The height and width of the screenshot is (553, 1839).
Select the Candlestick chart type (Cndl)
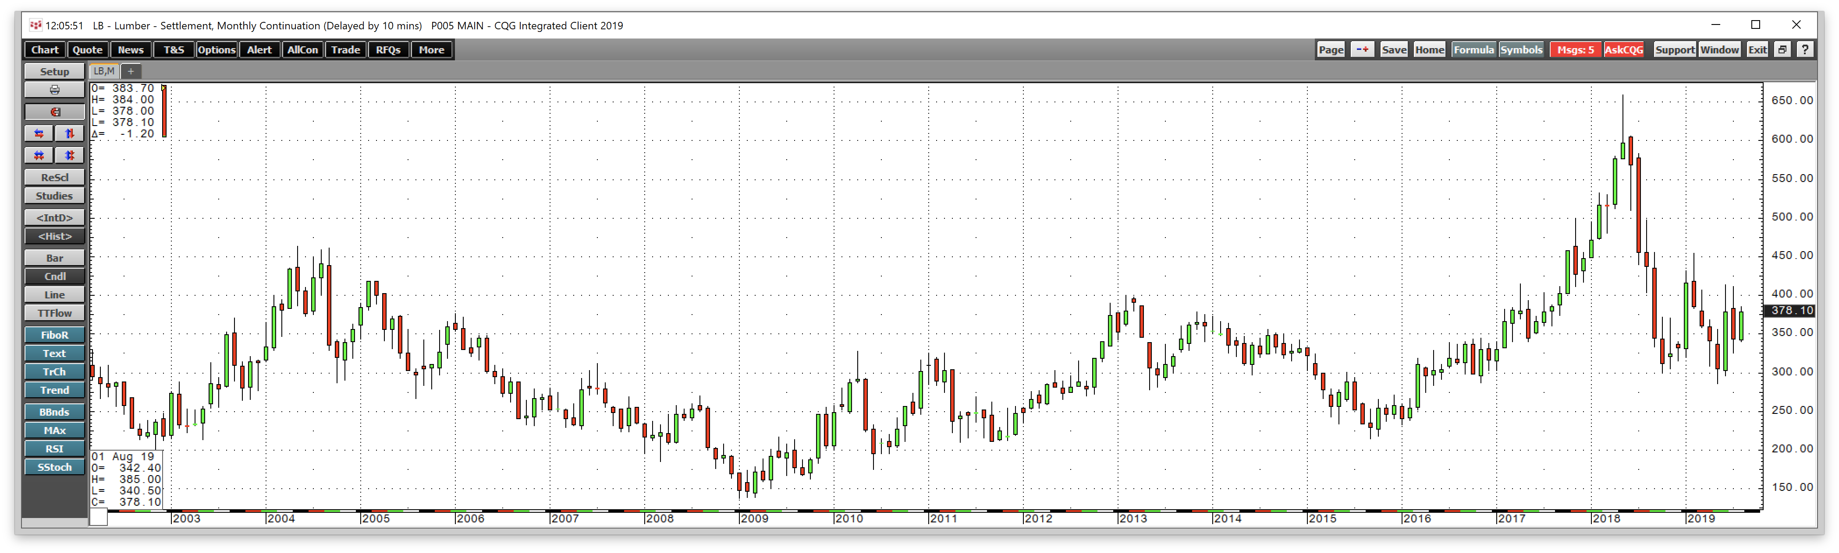coord(53,276)
